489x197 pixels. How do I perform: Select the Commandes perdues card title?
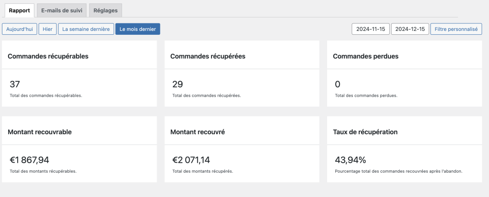365,56
